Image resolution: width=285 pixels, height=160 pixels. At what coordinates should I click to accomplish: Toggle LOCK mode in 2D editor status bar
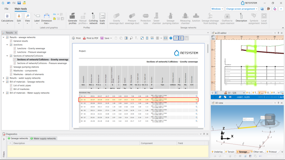(x=268, y=97)
